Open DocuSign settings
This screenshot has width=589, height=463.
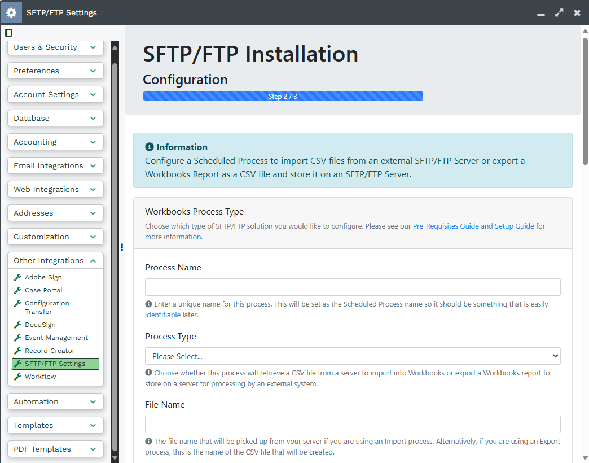40,325
